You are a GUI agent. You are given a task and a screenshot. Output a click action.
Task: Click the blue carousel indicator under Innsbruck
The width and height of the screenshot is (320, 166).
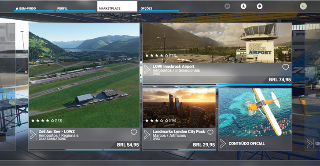pos(254,84)
